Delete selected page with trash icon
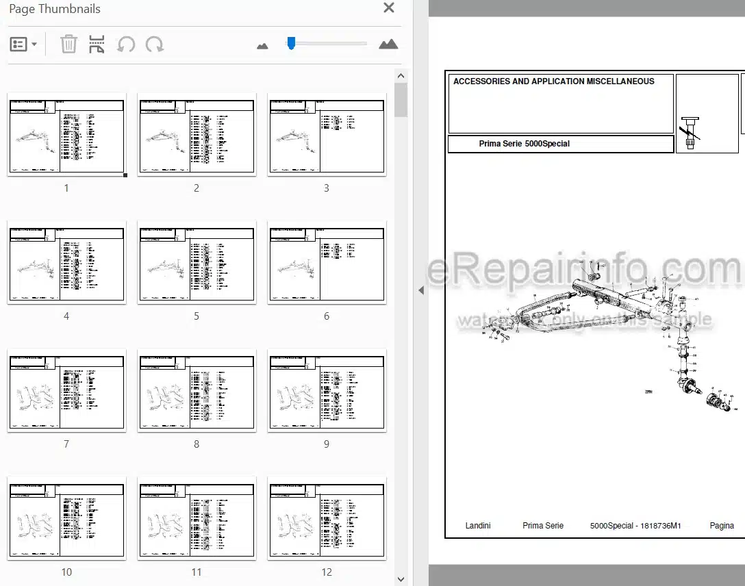 click(68, 44)
